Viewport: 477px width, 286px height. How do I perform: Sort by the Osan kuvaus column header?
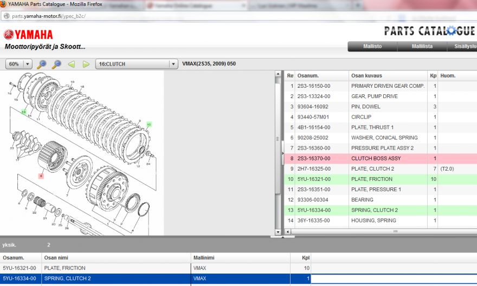366,75
